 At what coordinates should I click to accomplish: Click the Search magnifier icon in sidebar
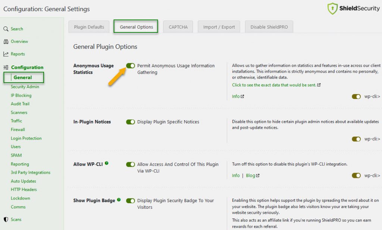[x=6, y=29]
